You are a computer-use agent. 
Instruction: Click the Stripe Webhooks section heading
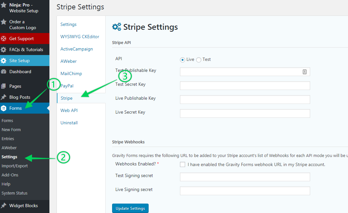128,142
